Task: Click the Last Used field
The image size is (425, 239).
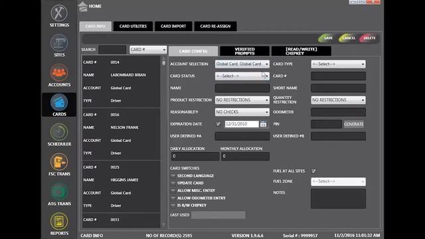Action: pos(218,215)
